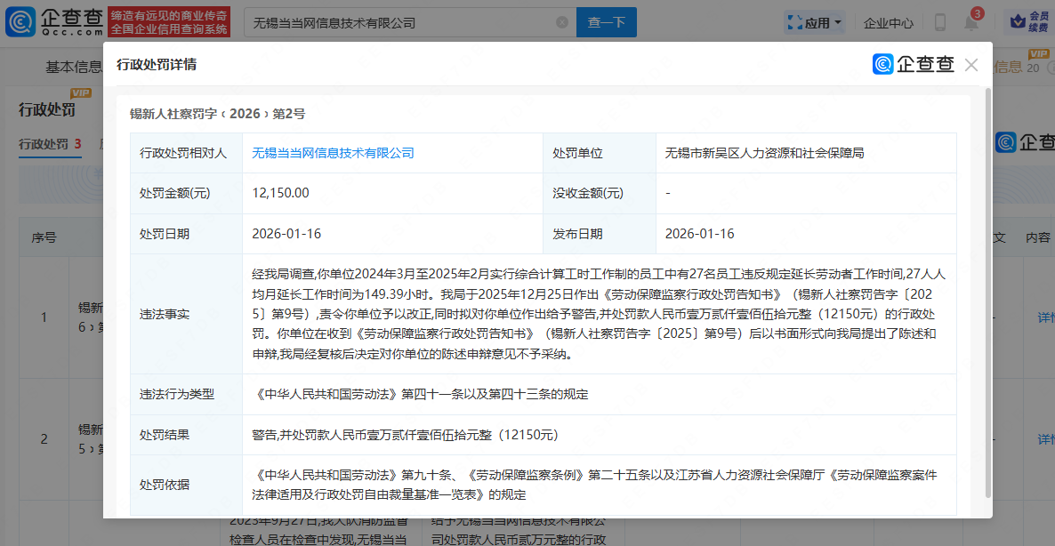The height and width of the screenshot is (546, 1055).
Task: Click the 处罚单位 value 无锡市新吴区人力资源和社会保障局
Action: coord(764,153)
